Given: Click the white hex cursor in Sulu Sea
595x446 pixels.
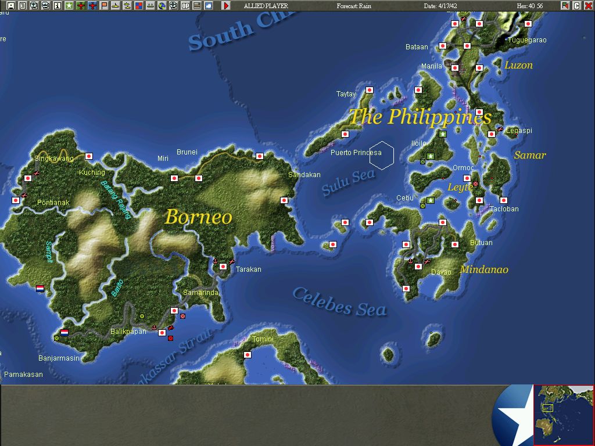Looking at the screenshot, I should [382, 156].
